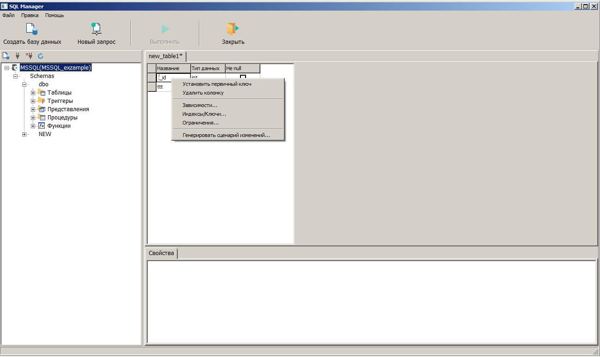
Task: Click the Создать базу данных toolbar icon
Action: 31,29
